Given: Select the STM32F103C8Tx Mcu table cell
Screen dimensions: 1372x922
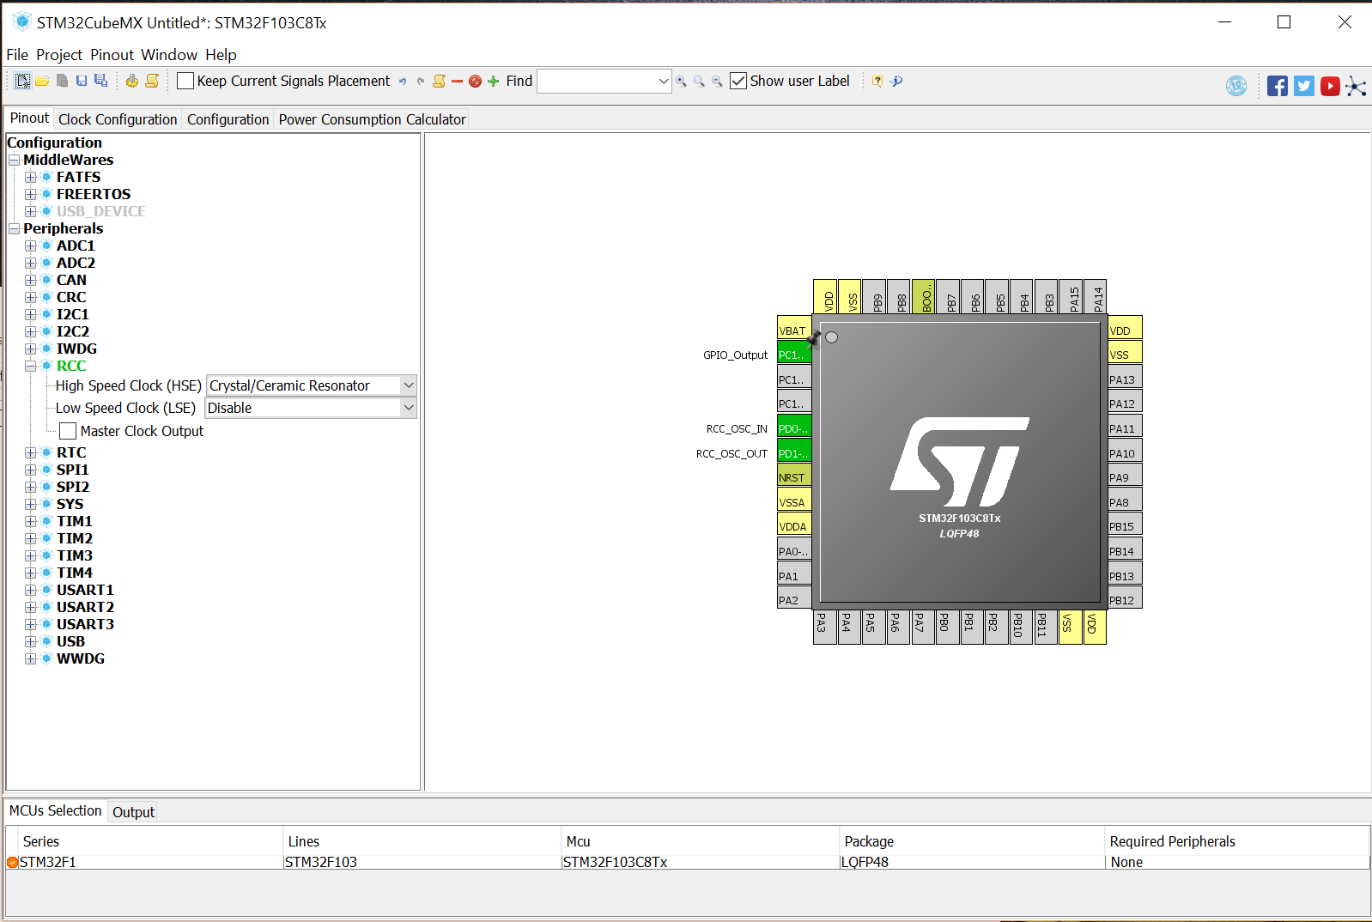Looking at the screenshot, I should pos(700,862).
